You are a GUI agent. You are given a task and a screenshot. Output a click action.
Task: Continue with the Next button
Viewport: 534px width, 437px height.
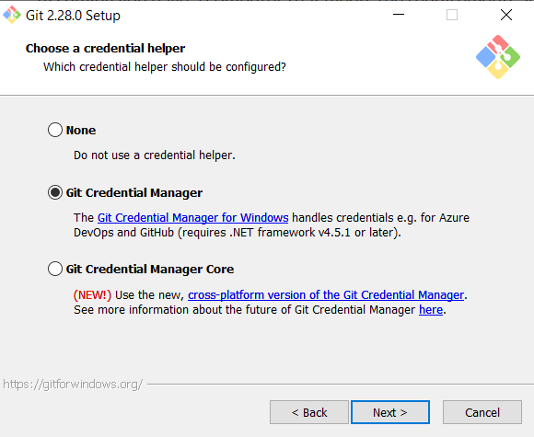390,412
